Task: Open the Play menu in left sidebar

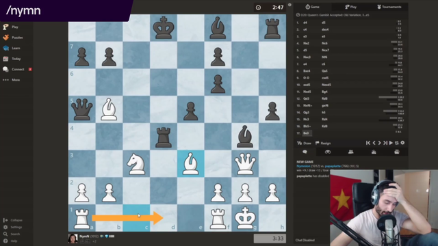Action: (11, 27)
